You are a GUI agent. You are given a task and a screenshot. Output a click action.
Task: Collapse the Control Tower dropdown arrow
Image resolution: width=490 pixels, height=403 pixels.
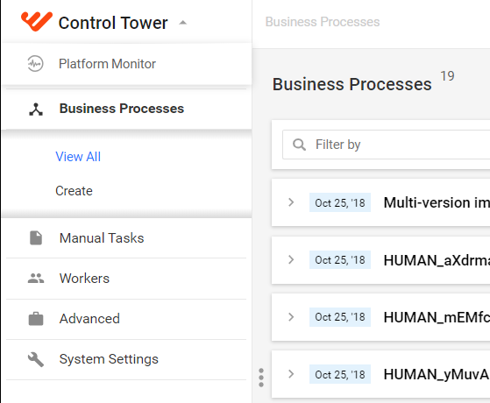(183, 23)
